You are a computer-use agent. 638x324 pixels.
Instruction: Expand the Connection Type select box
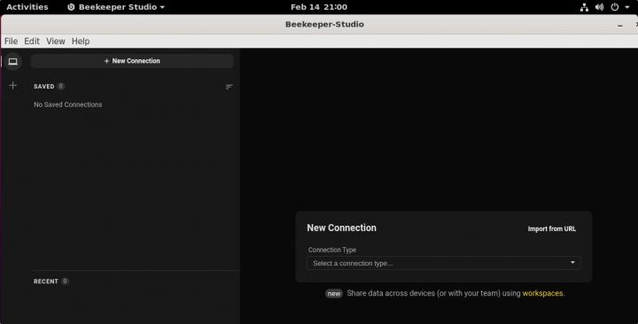point(444,263)
